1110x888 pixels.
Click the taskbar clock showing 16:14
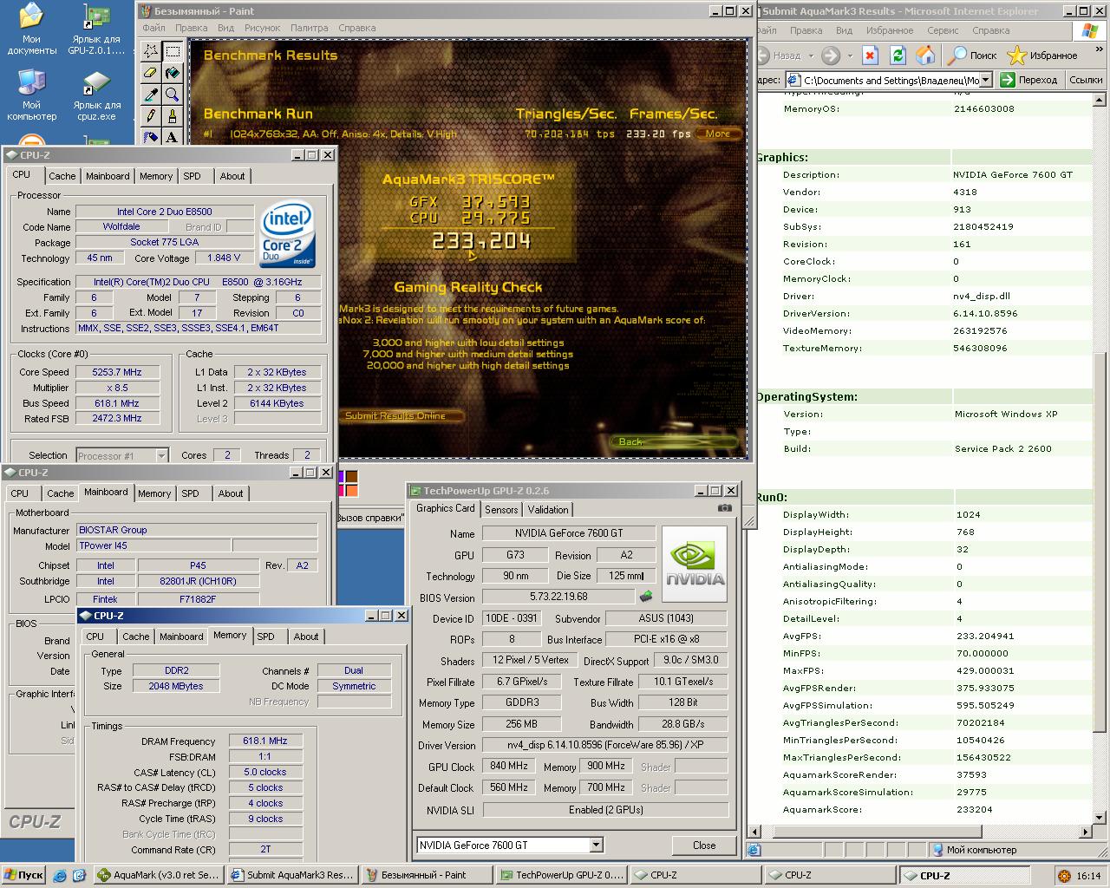click(x=1088, y=876)
